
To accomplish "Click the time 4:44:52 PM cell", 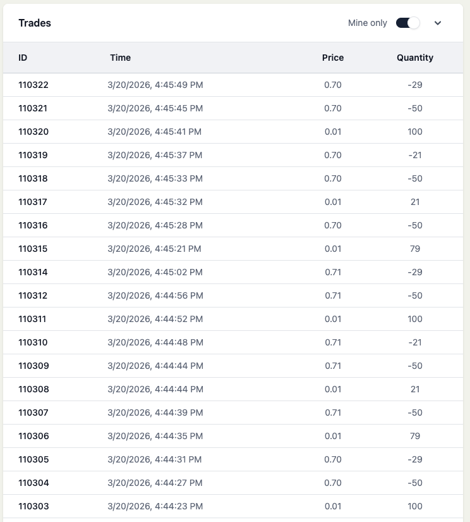I will tap(155, 319).
